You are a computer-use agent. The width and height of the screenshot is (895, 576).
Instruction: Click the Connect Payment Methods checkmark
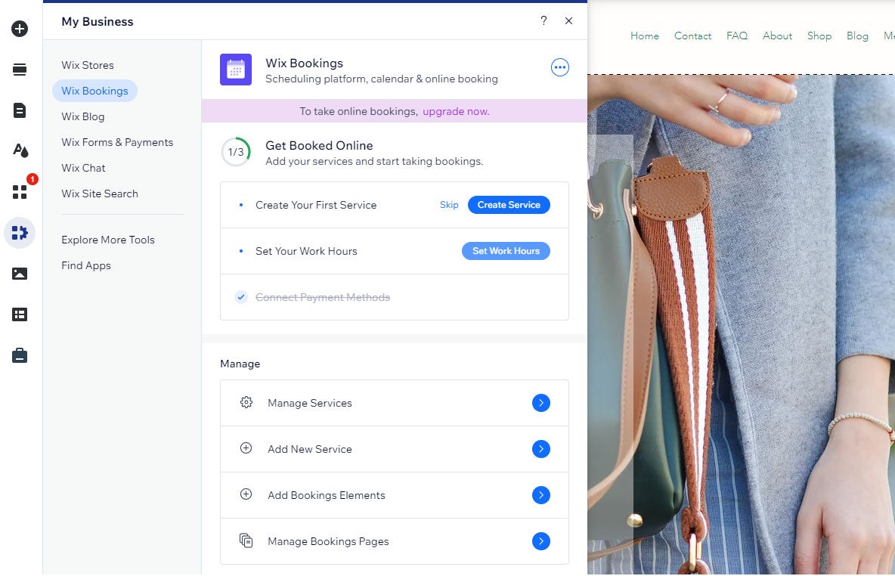point(241,297)
